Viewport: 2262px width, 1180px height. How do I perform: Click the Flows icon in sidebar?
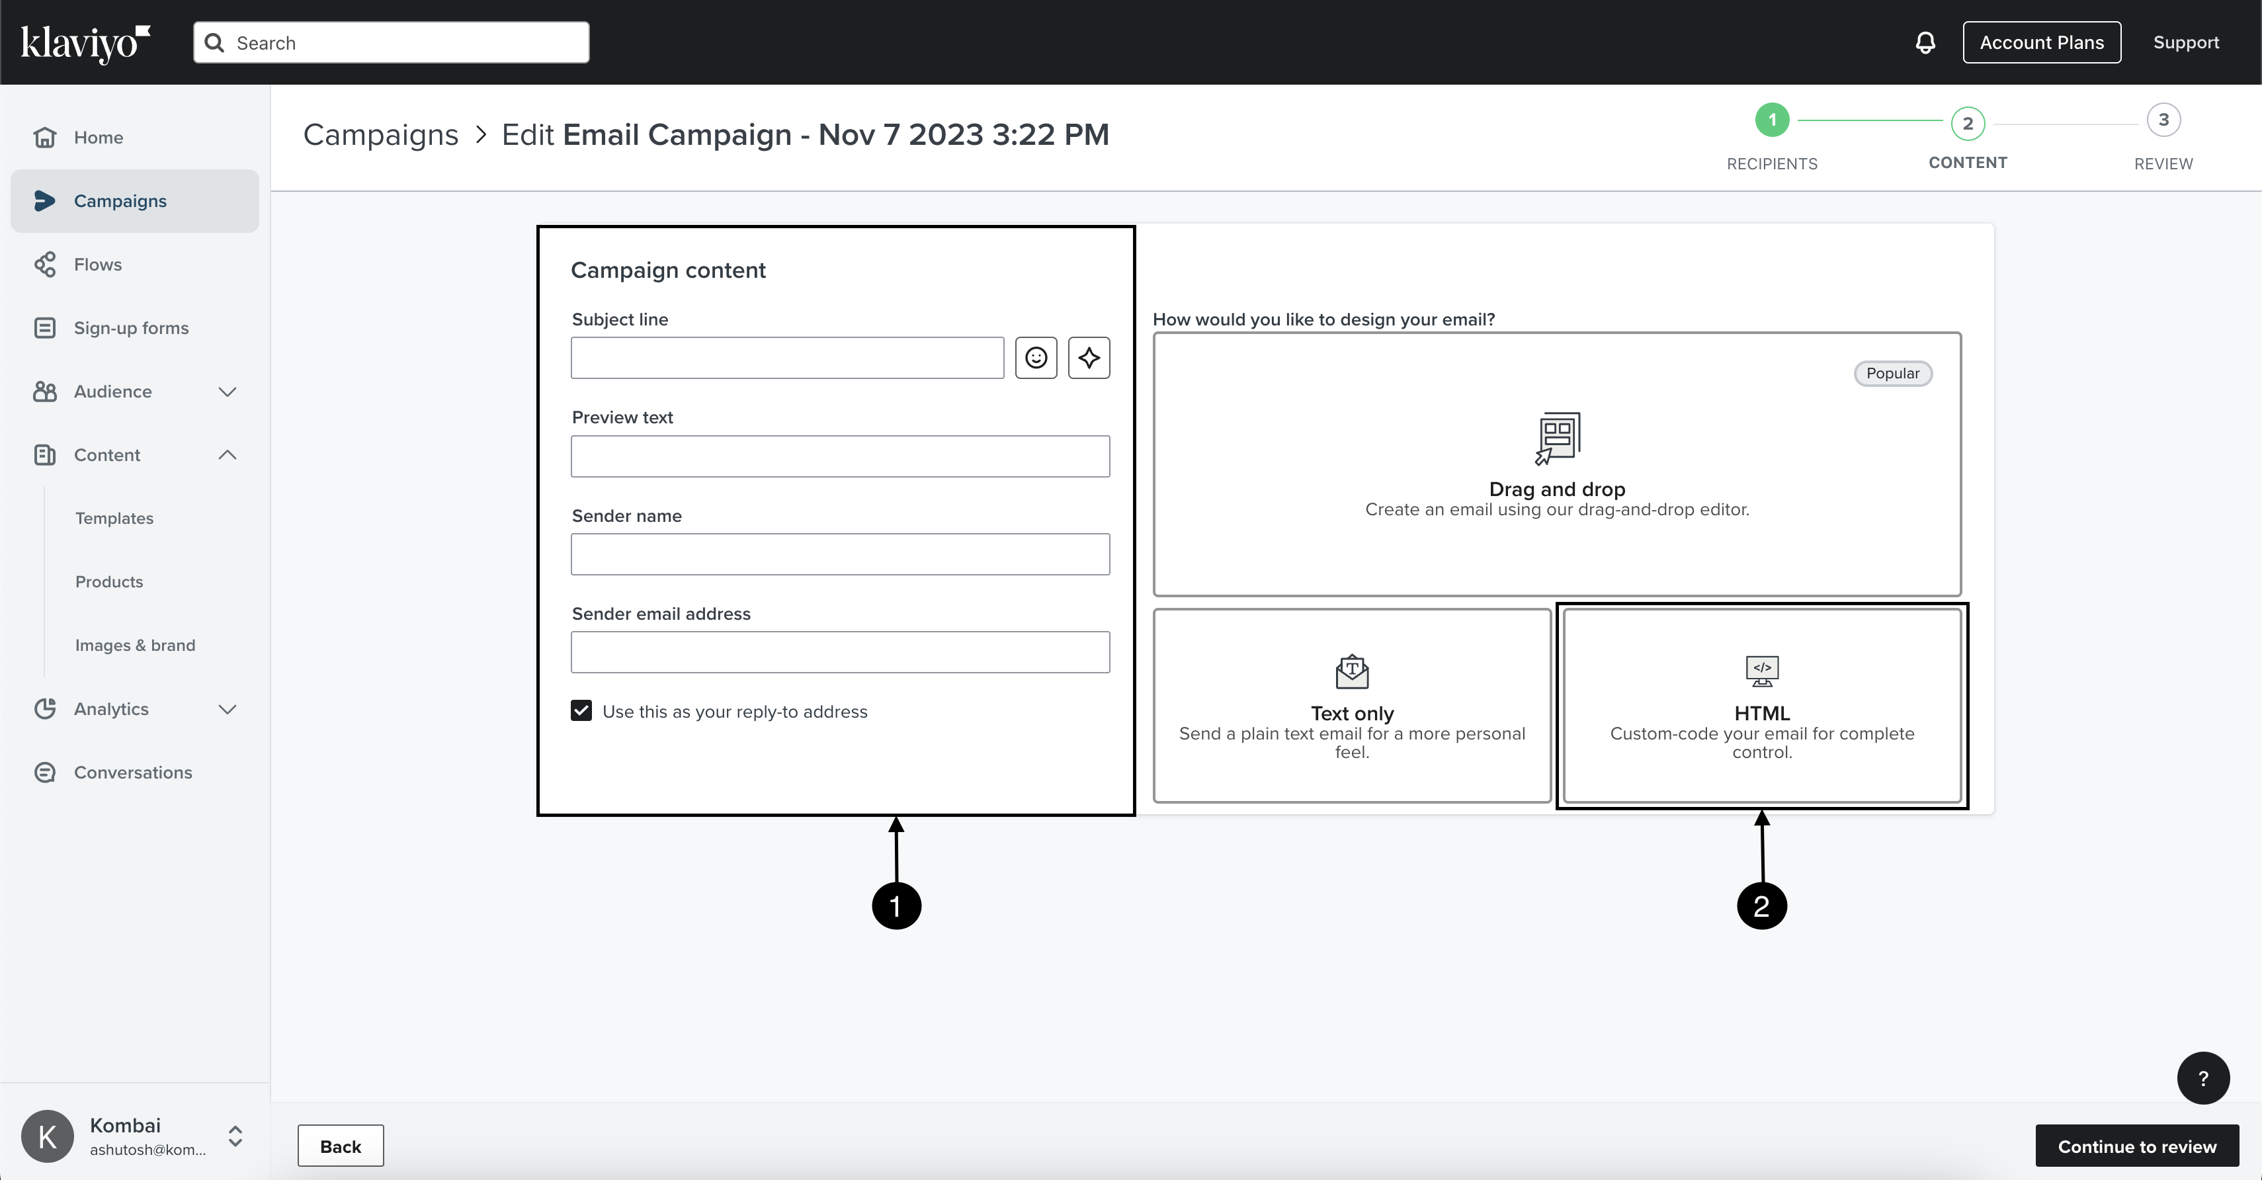tap(45, 265)
